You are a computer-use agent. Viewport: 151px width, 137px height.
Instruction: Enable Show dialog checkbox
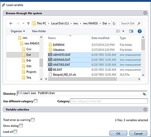click(x=21, y=126)
